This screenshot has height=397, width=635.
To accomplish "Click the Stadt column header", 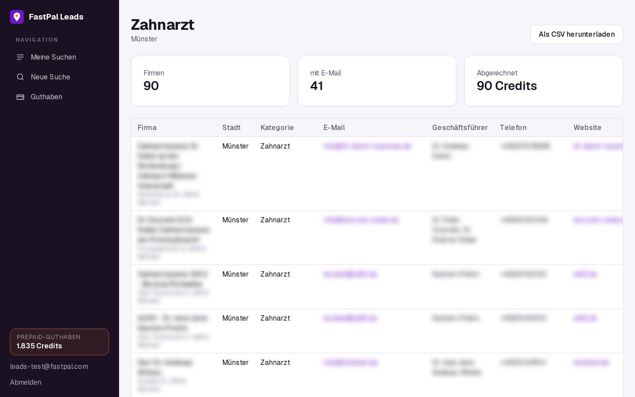I will pos(231,128).
